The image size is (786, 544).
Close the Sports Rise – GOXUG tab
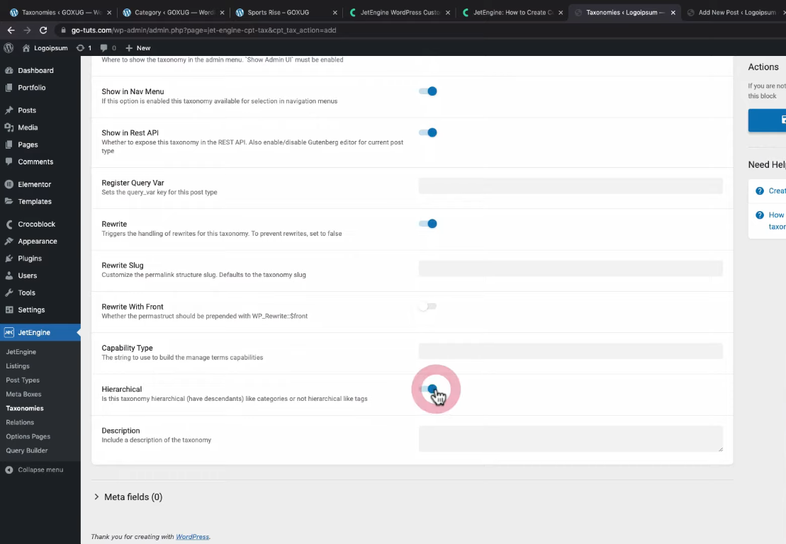pyautogui.click(x=335, y=13)
